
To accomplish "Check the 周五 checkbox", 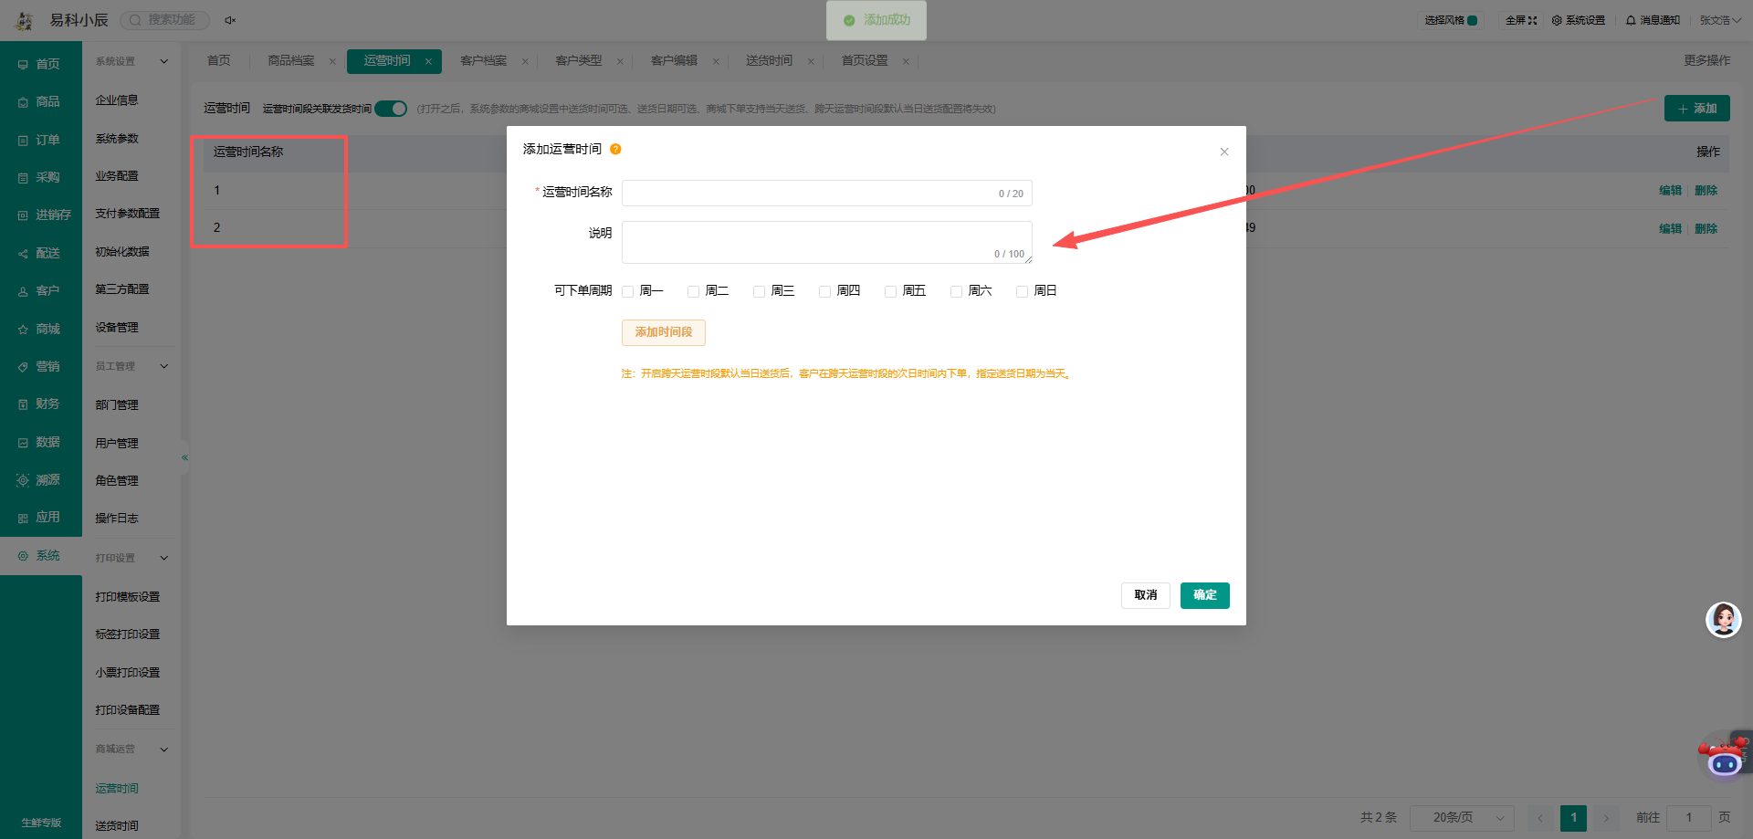I will tap(890, 291).
